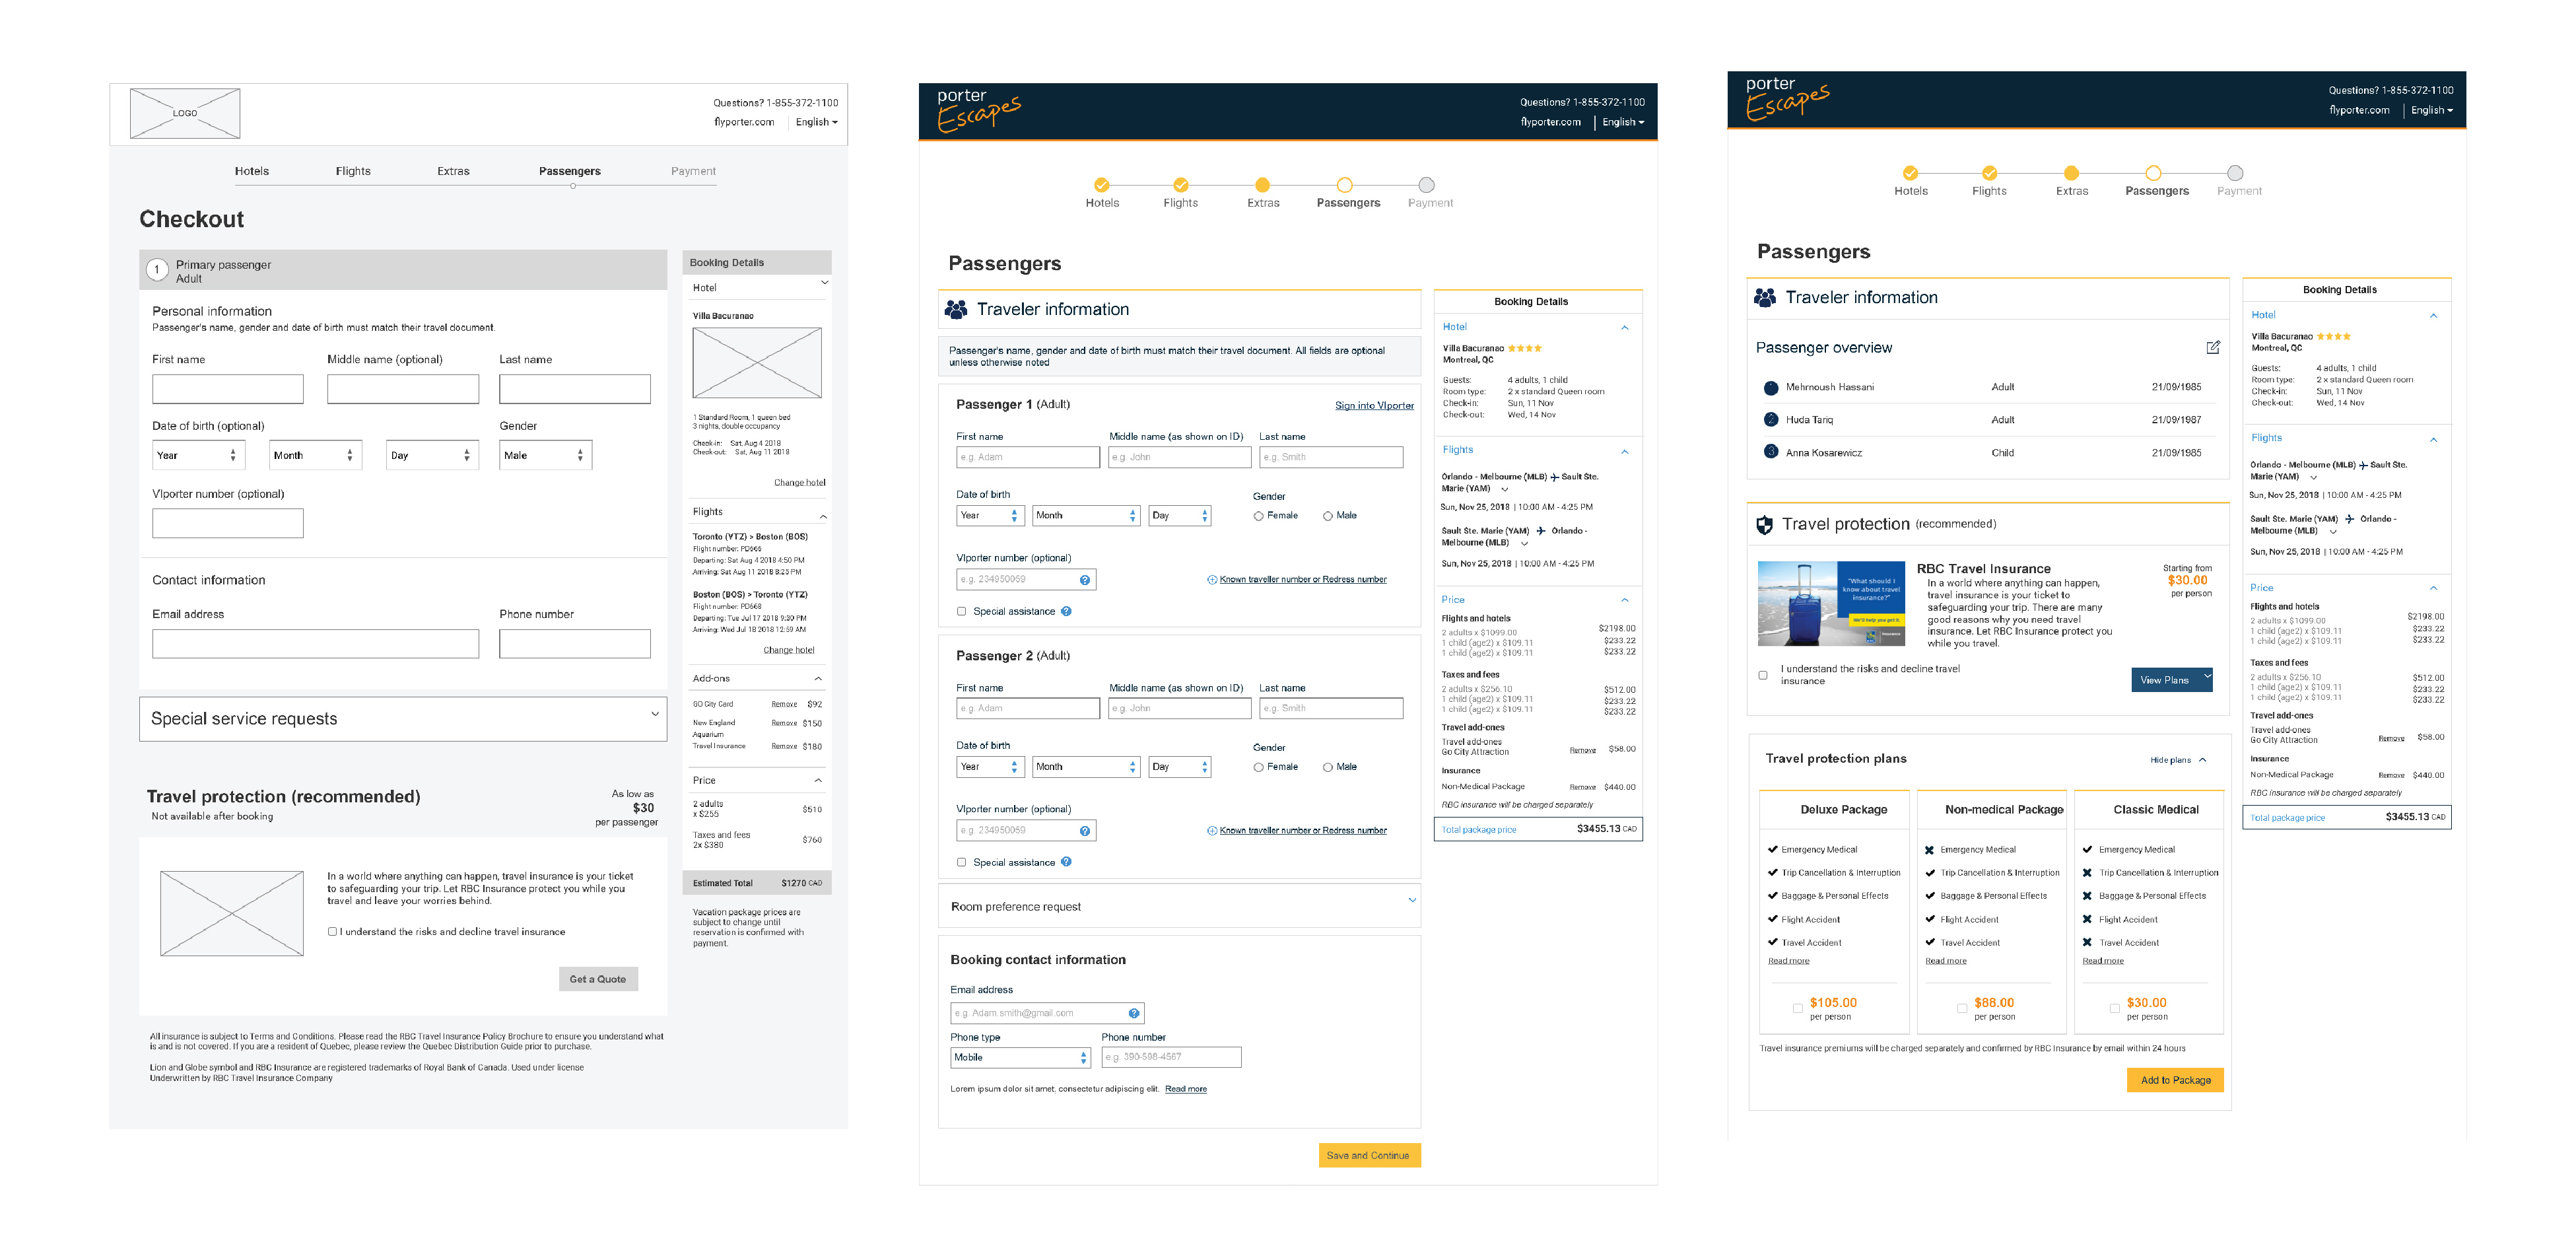Check Special assistance for Passenger 2

(x=961, y=862)
